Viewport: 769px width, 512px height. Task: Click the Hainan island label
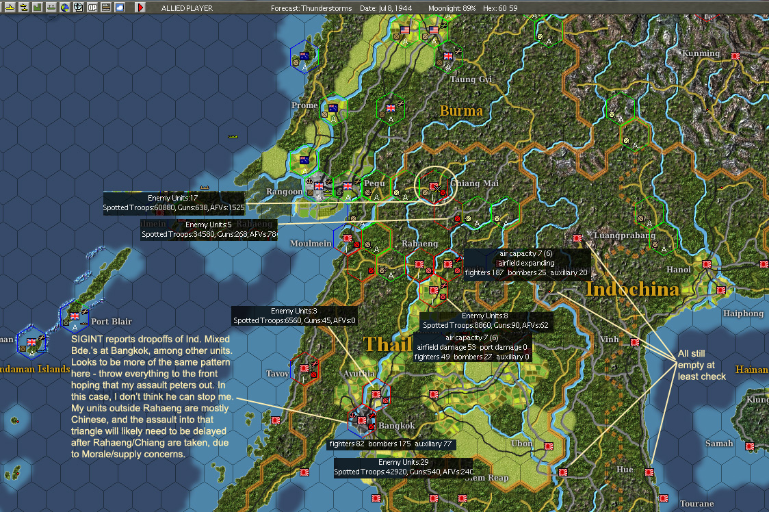click(x=751, y=370)
